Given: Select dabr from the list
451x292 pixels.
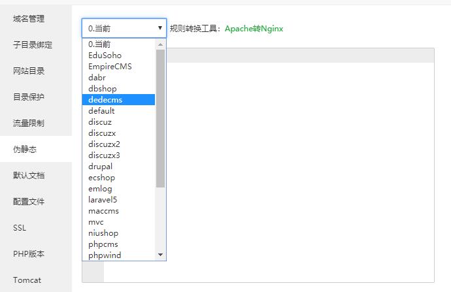Looking at the screenshot, I should [x=118, y=78].
